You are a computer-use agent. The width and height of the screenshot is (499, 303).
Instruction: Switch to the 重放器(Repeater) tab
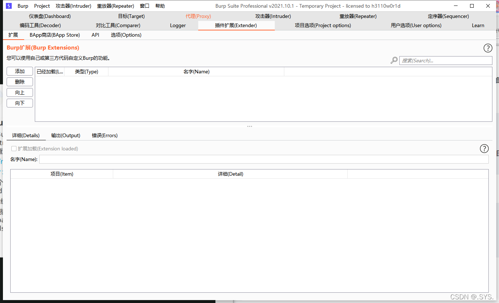coord(358,16)
